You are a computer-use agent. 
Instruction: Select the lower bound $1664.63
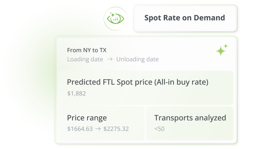80,129
